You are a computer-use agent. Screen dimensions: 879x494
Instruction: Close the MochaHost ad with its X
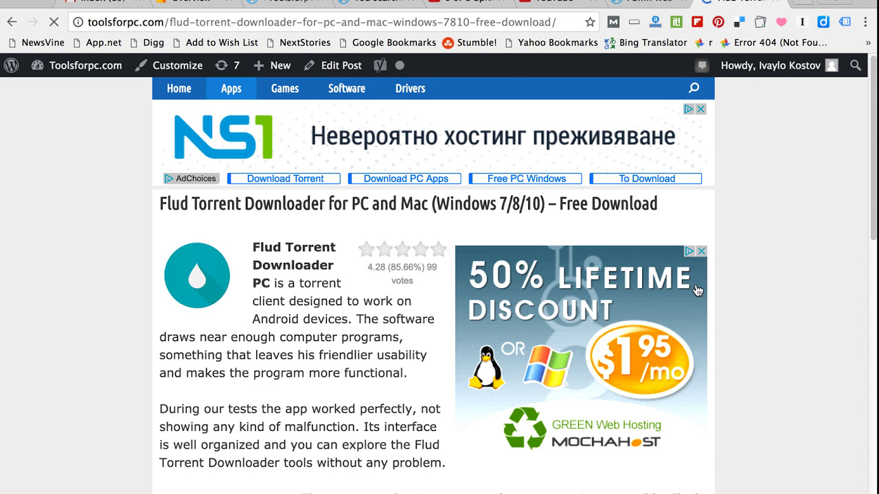701,251
